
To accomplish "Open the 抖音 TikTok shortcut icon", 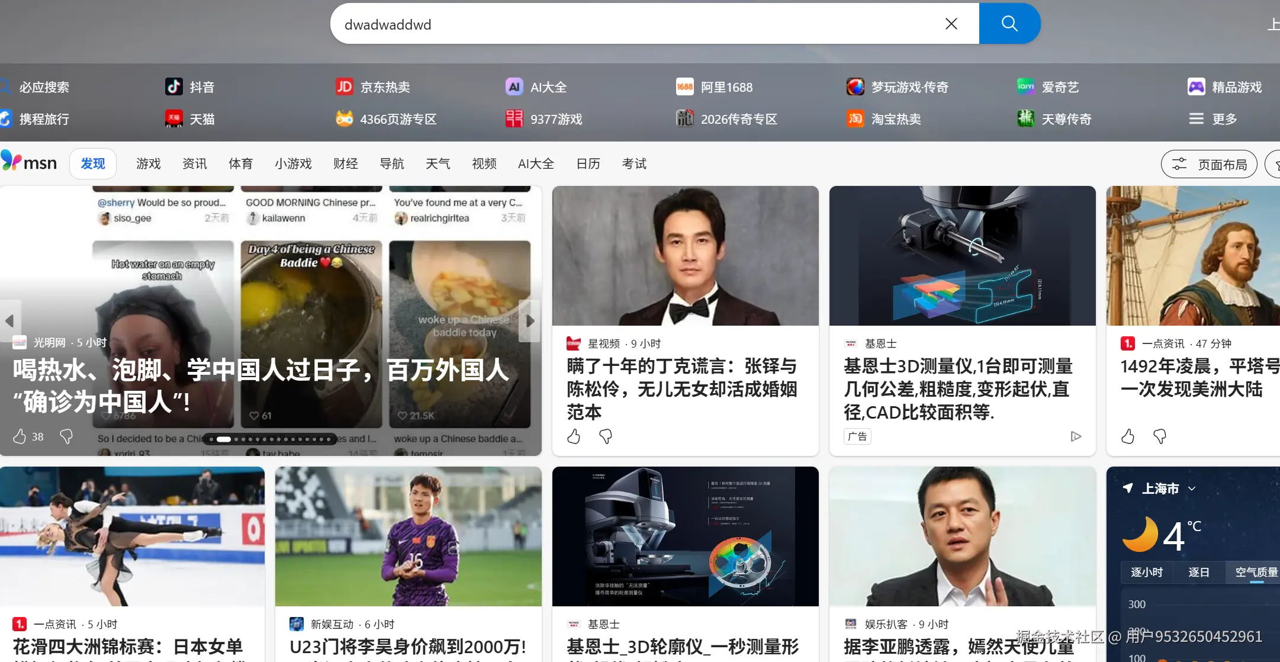I will [173, 87].
